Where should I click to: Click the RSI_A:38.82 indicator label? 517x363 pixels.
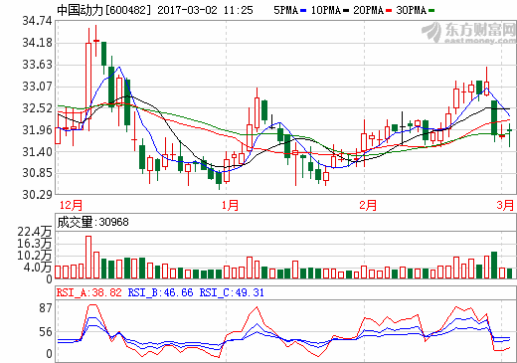pos(89,292)
